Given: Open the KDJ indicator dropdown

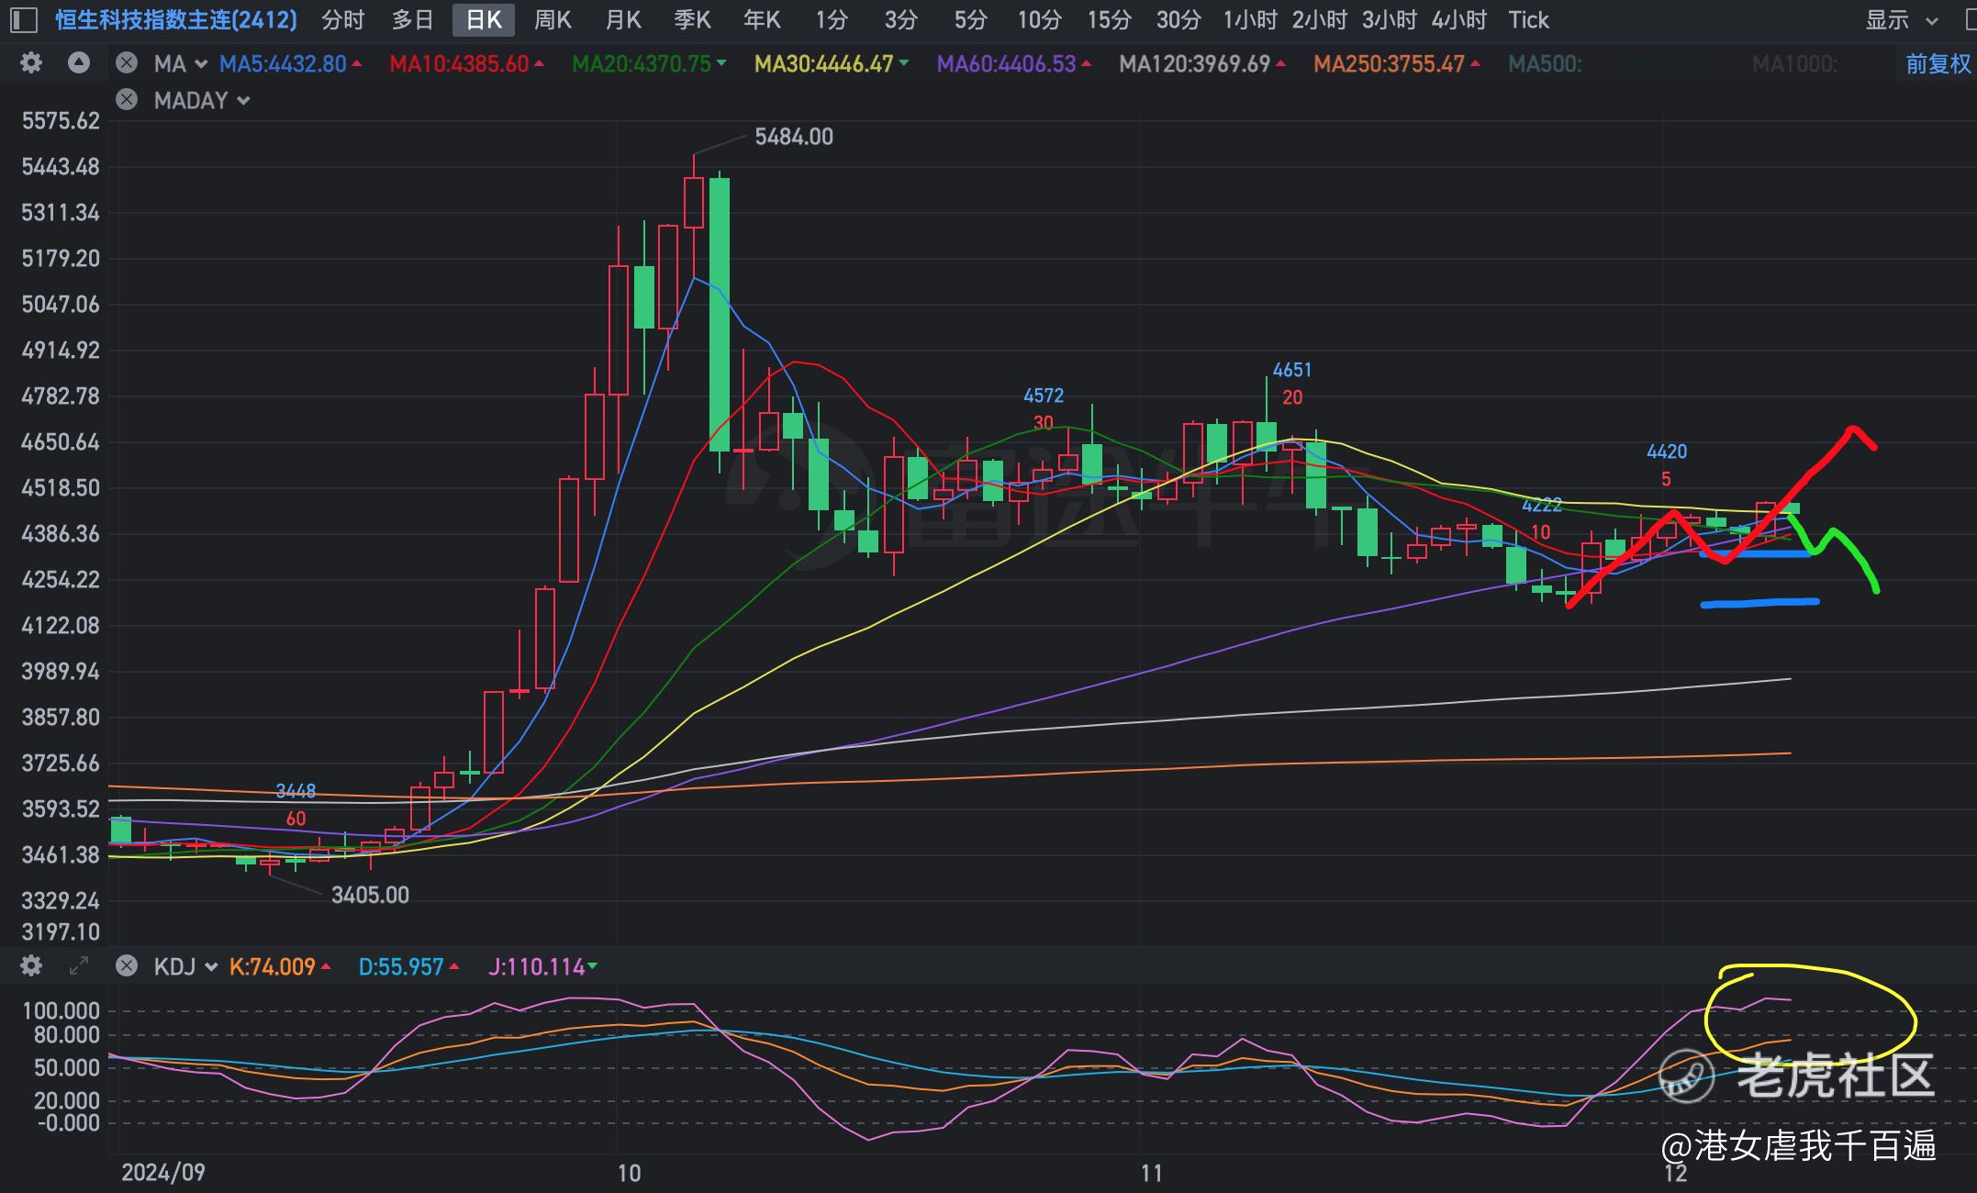Looking at the screenshot, I should pos(211,967).
